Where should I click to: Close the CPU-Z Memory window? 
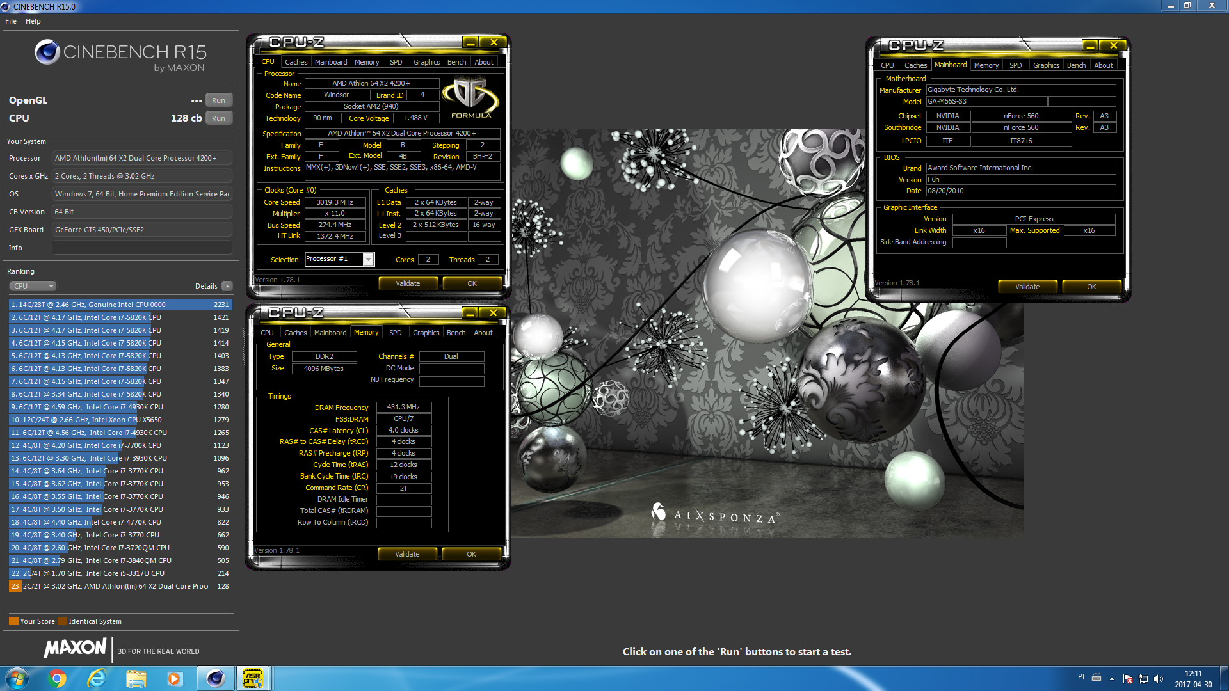[x=493, y=313]
